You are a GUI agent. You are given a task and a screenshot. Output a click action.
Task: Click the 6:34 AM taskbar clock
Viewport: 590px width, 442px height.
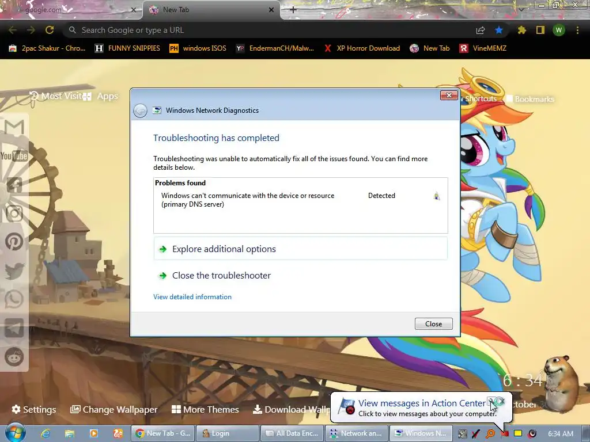(561, 434)
